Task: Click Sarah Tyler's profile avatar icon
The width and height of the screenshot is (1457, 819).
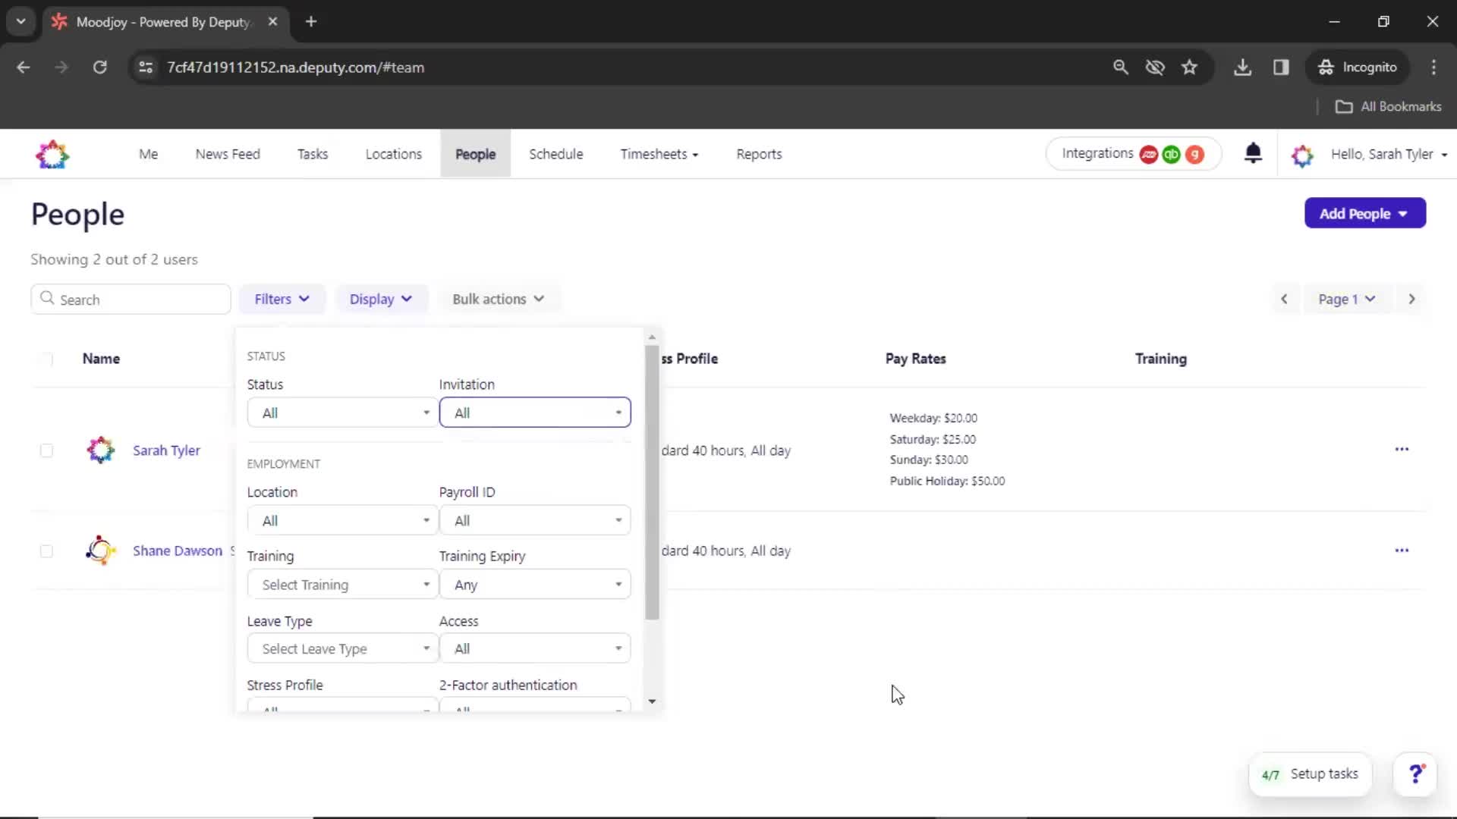Action: click(x=99, y=450)
